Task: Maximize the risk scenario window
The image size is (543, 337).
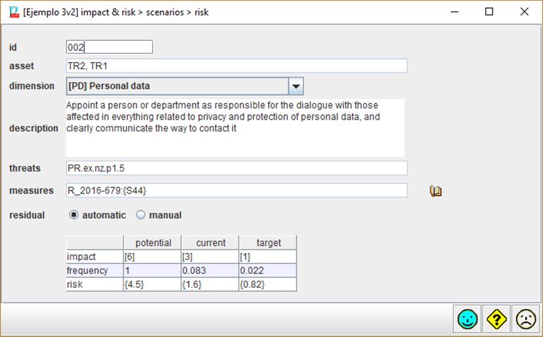Action: 489,12
